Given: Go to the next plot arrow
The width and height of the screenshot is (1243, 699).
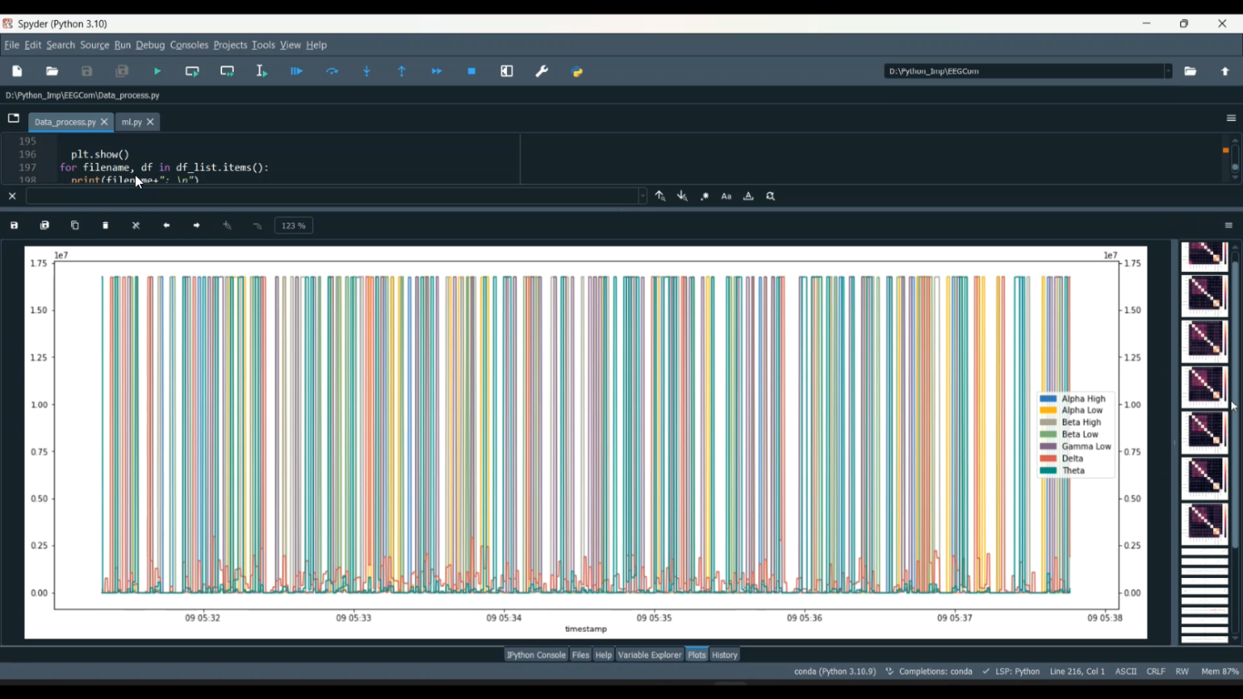Looking at the screenshot, I should point(197,225).
